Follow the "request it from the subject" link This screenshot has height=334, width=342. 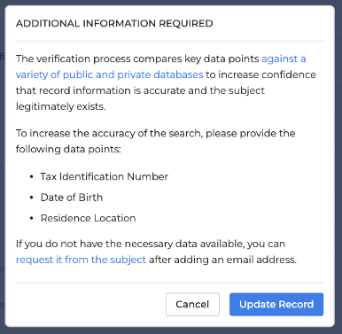click(81, 260)
